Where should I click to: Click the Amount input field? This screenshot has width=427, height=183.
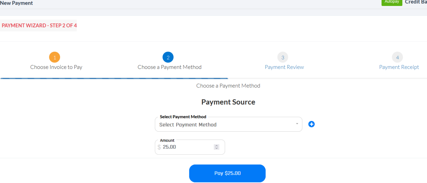190,147
